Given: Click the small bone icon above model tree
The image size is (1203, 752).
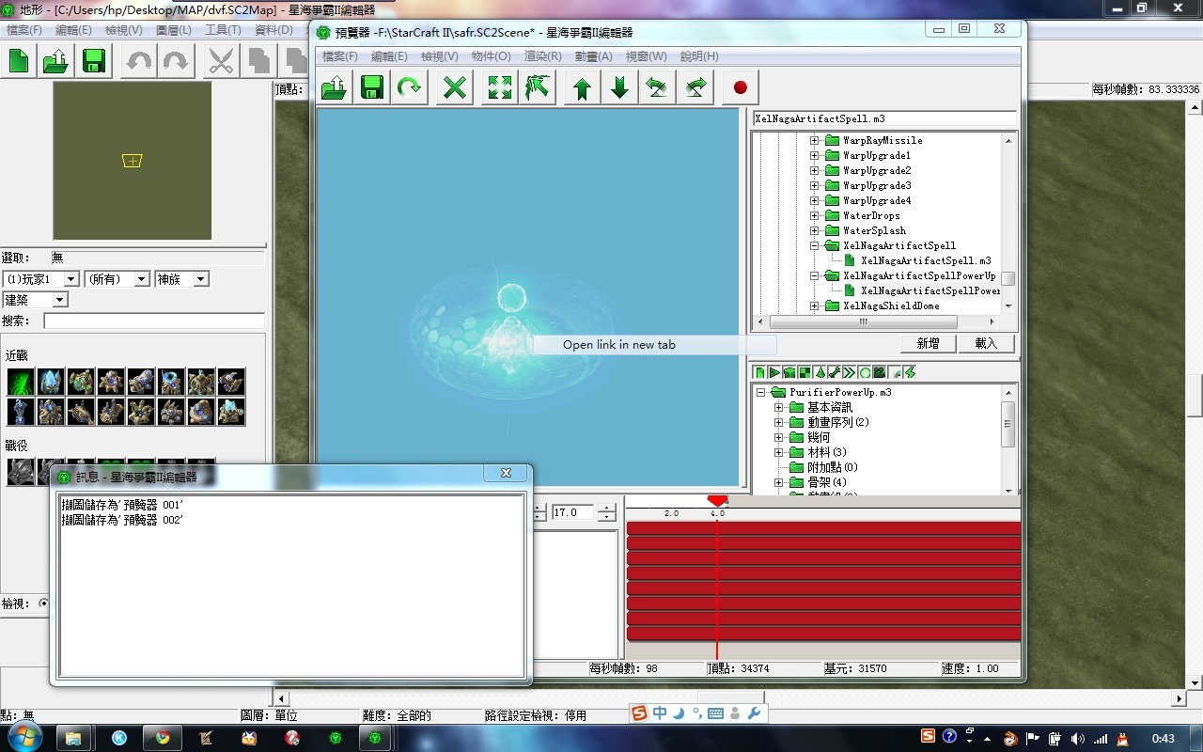Looking at the screenshot, I should pos(835,373).
